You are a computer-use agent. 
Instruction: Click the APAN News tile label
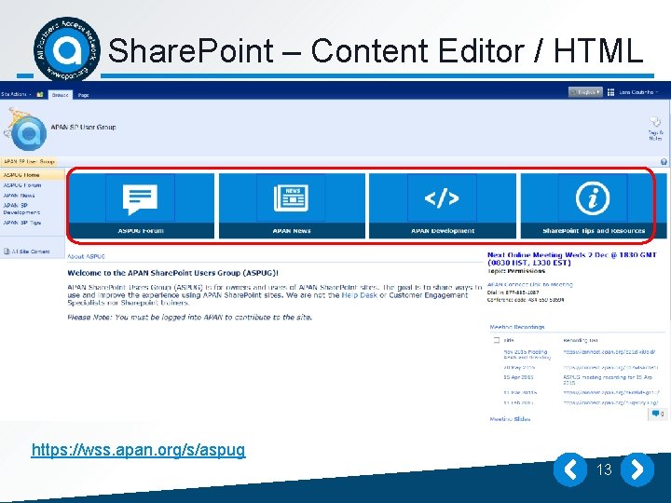[x=292, y=231]
